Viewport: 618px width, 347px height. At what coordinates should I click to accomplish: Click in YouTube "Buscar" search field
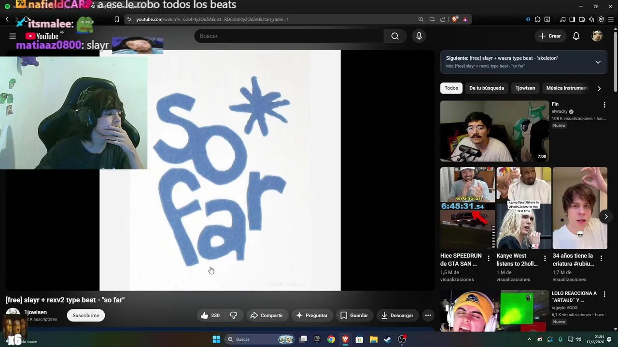(289, 36)
